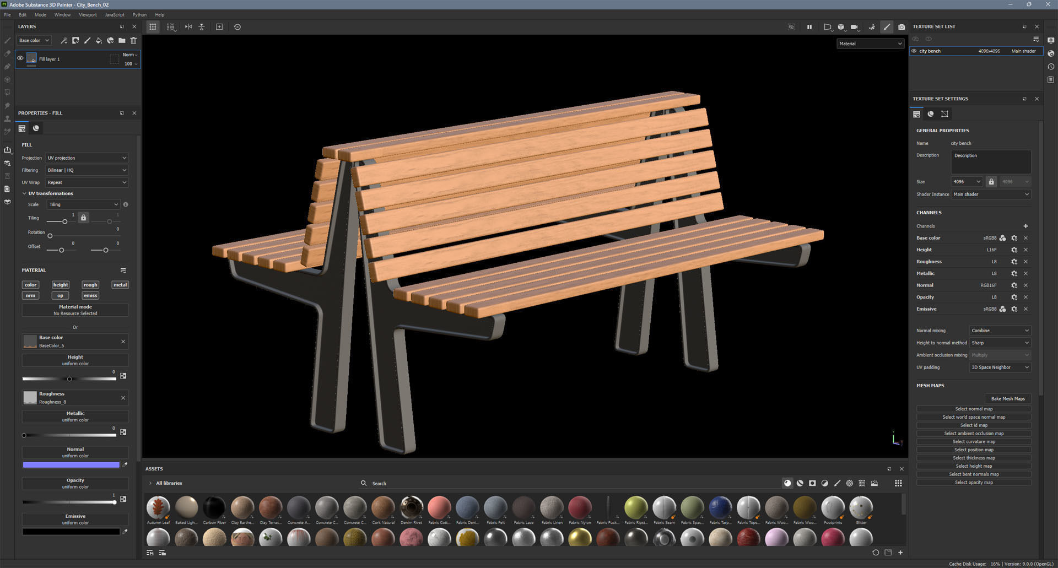Image resolution: width=1058 pixels, height=568 pixels.
Task: Toggle the nrm channel in Material
Action: pos(30,295)
